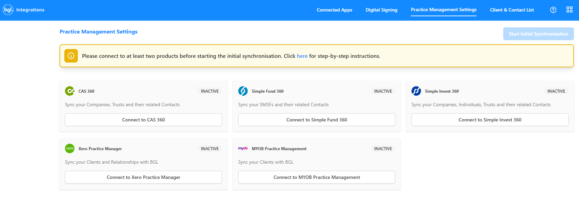Click the CAS 360 card title
579x210 pixels.
click(x=86, y=91)
